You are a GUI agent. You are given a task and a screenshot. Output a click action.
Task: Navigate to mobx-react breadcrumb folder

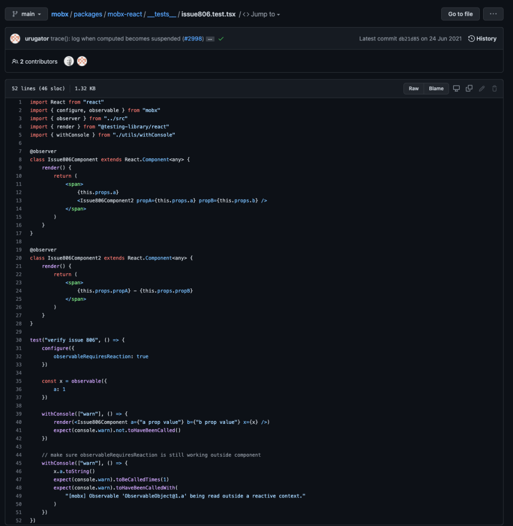point(125,14)
